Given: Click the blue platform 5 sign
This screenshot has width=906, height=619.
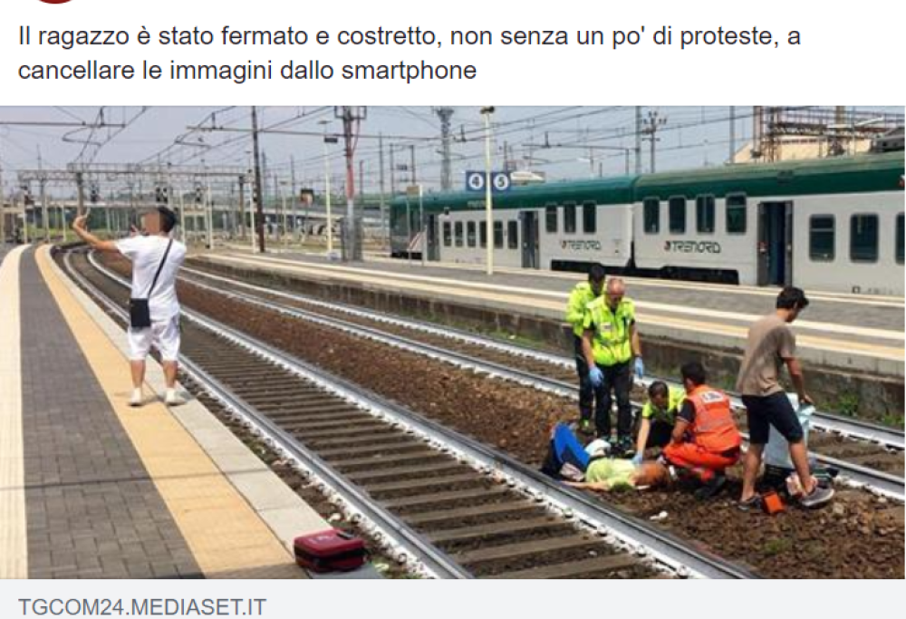Looking at the screenshot, I should pos(501,181).
